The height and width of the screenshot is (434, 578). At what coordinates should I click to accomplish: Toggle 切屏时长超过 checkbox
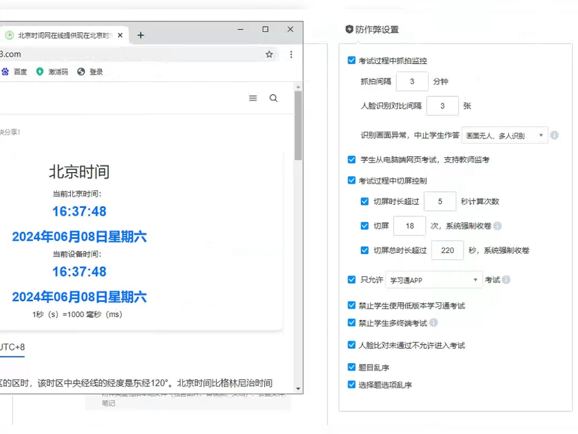tap(364, 201)
